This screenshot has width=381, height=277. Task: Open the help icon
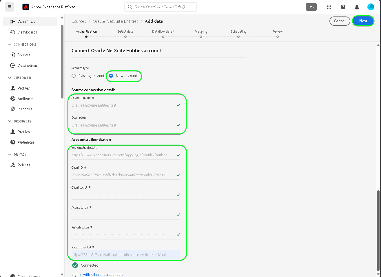pos(343,7)
